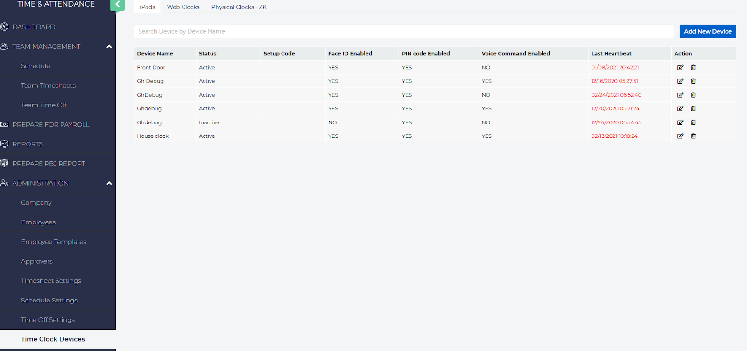Open Timesheet Settings in the sidebar

click(51, 281)
